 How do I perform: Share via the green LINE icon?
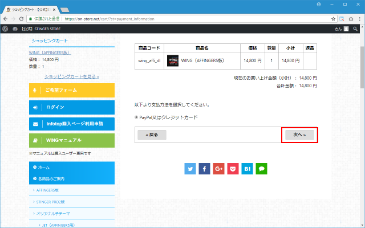tap(262, 169)
